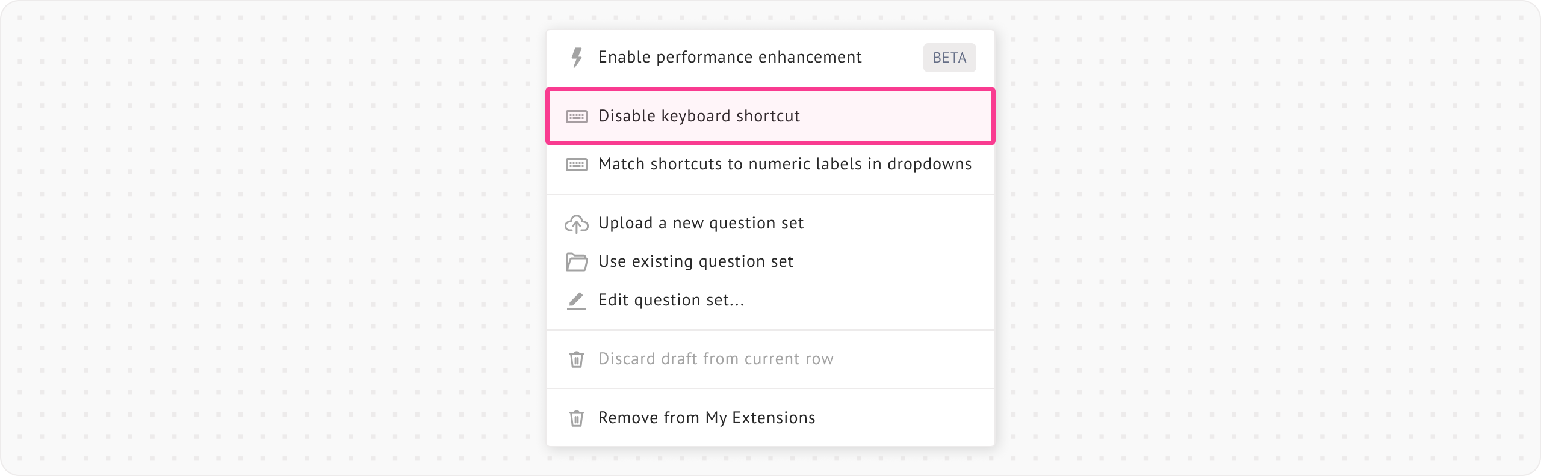Click the lightning bolt performance icon

click(x=577, y=58)
